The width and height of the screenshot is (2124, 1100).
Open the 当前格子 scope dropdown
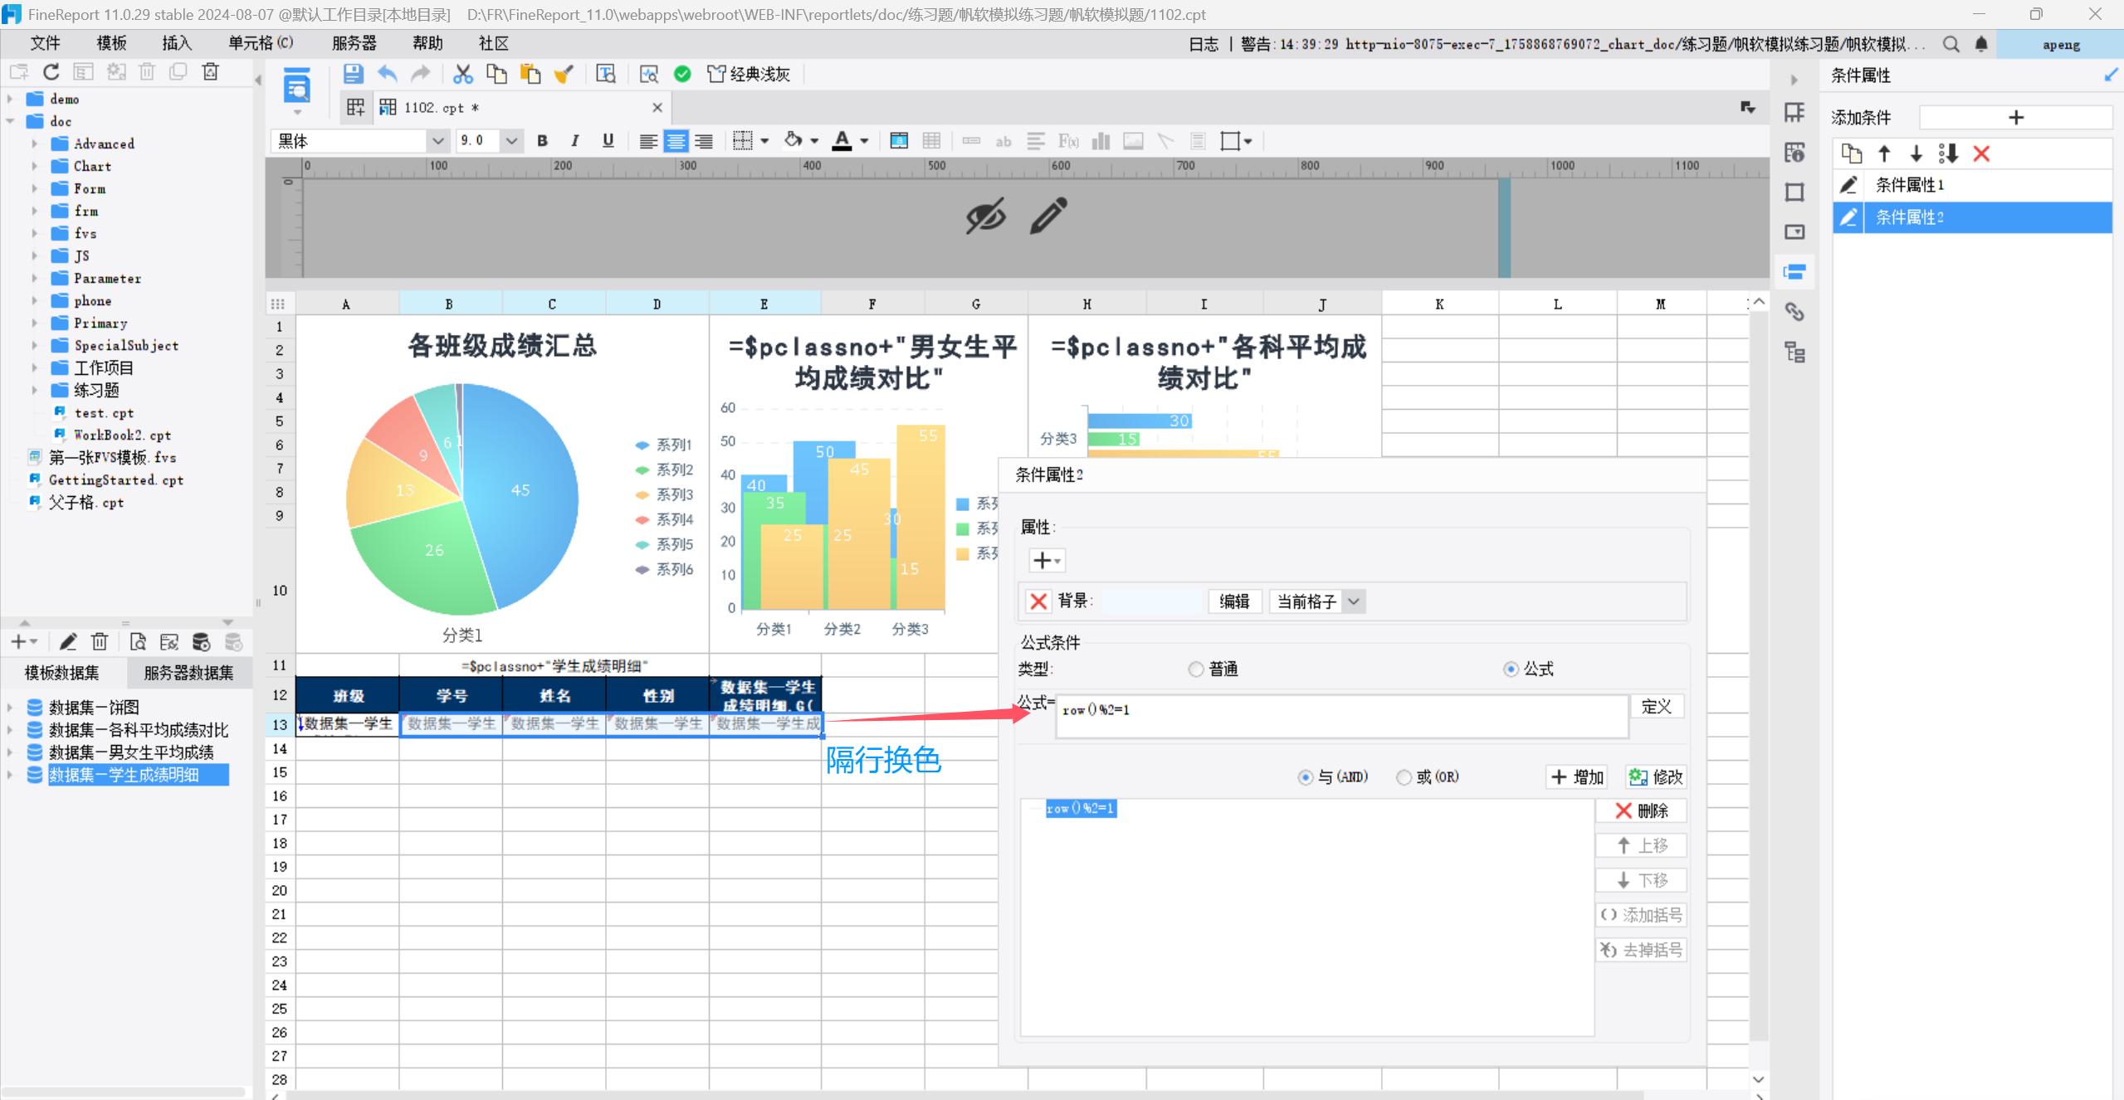click(x=1354, y=601)
